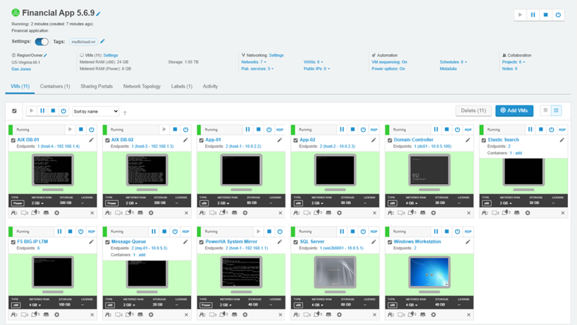Expand the Pub. services: 5 dropdown
Screen dimensions: 577x325
click(257, 69)
